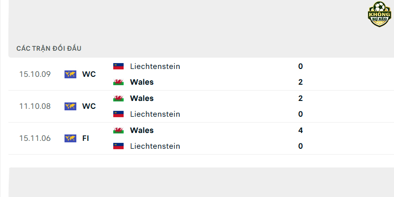Click the world map icon beside 11.10.08
394x197 pixels.
tap(70, 106)
